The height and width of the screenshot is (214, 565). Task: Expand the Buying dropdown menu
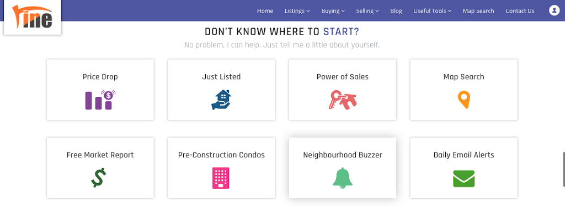tap(333, 11)
